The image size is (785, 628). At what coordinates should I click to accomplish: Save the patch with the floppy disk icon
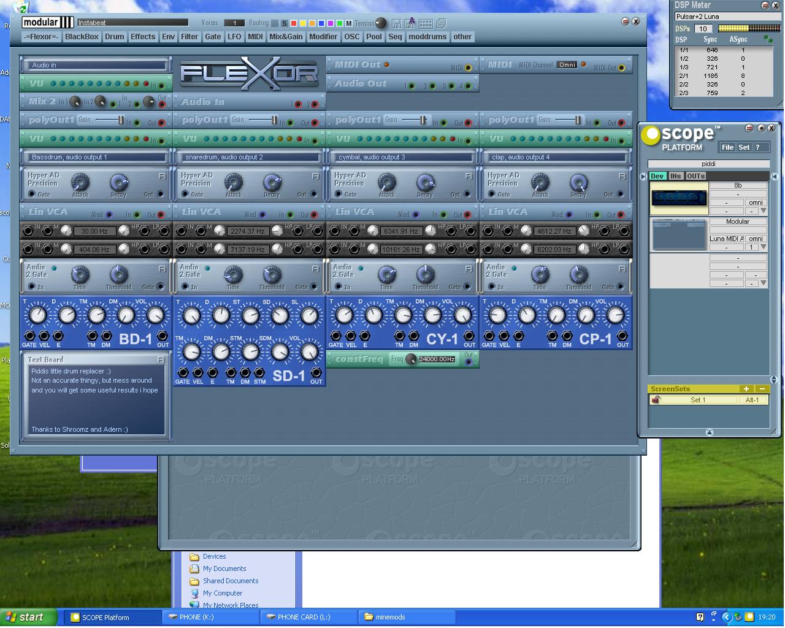tap(396, 23)
